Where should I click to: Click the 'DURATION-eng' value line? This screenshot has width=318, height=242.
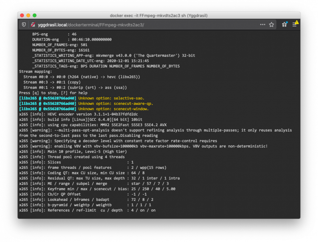click(x=72, y=39)
